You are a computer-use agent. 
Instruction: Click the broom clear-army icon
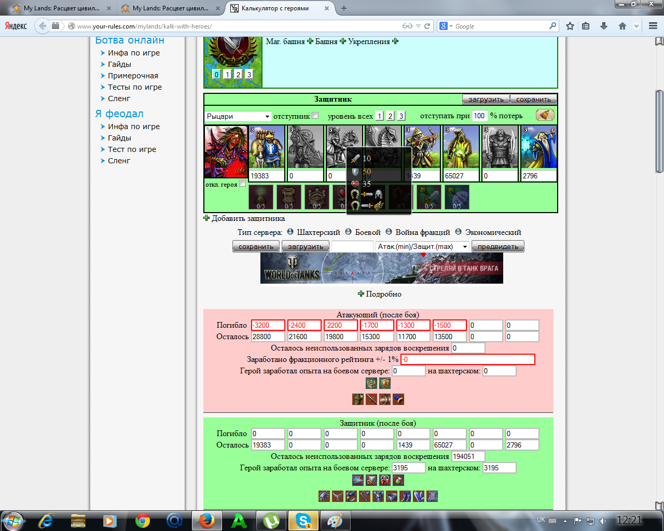[x=545, y=115]
